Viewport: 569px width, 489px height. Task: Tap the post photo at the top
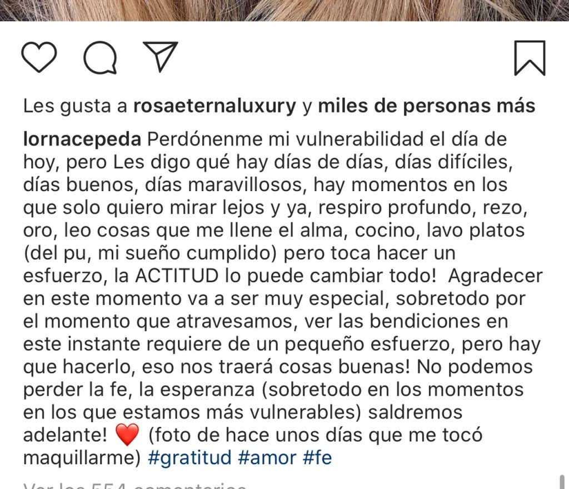[284, 10]
